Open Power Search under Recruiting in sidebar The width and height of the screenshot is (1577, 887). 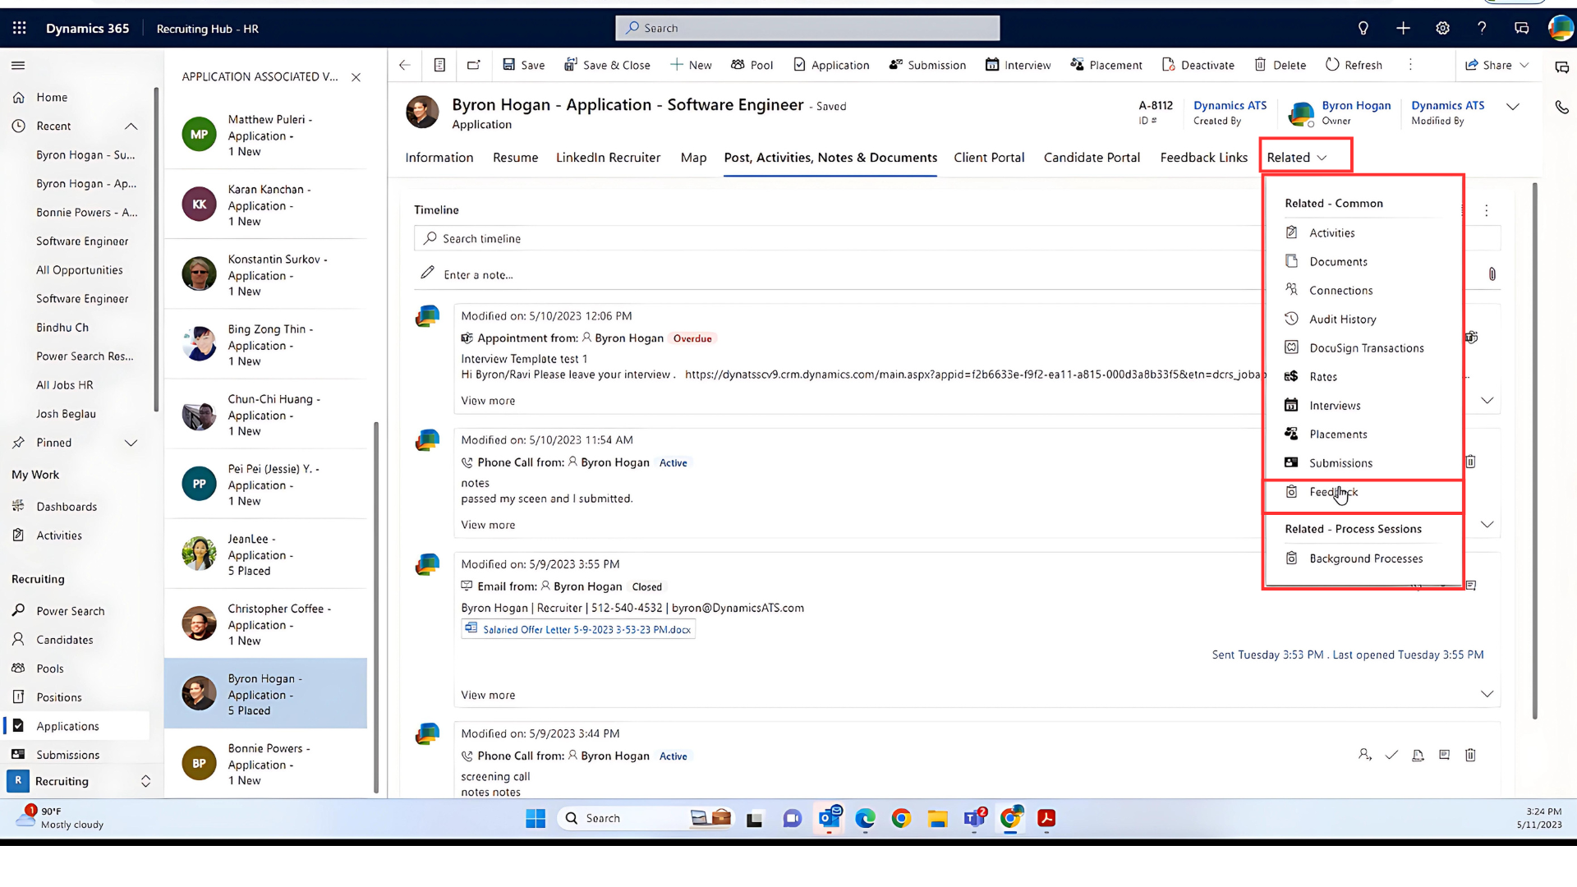[x=71, y=611]
